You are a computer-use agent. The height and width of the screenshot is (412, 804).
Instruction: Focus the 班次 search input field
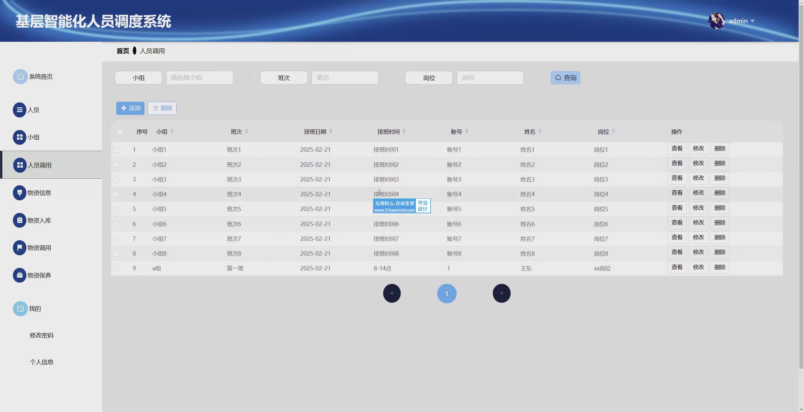[345, 78]
